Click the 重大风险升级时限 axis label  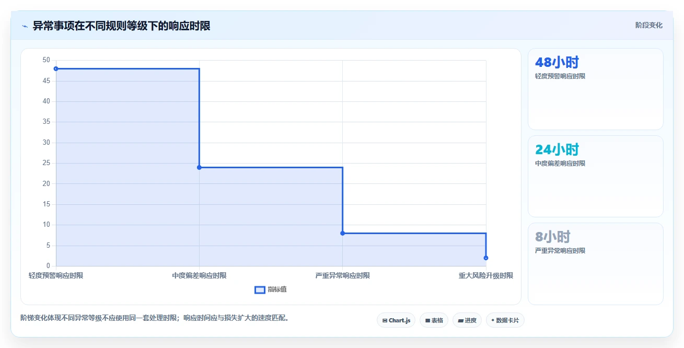[486, 275]
